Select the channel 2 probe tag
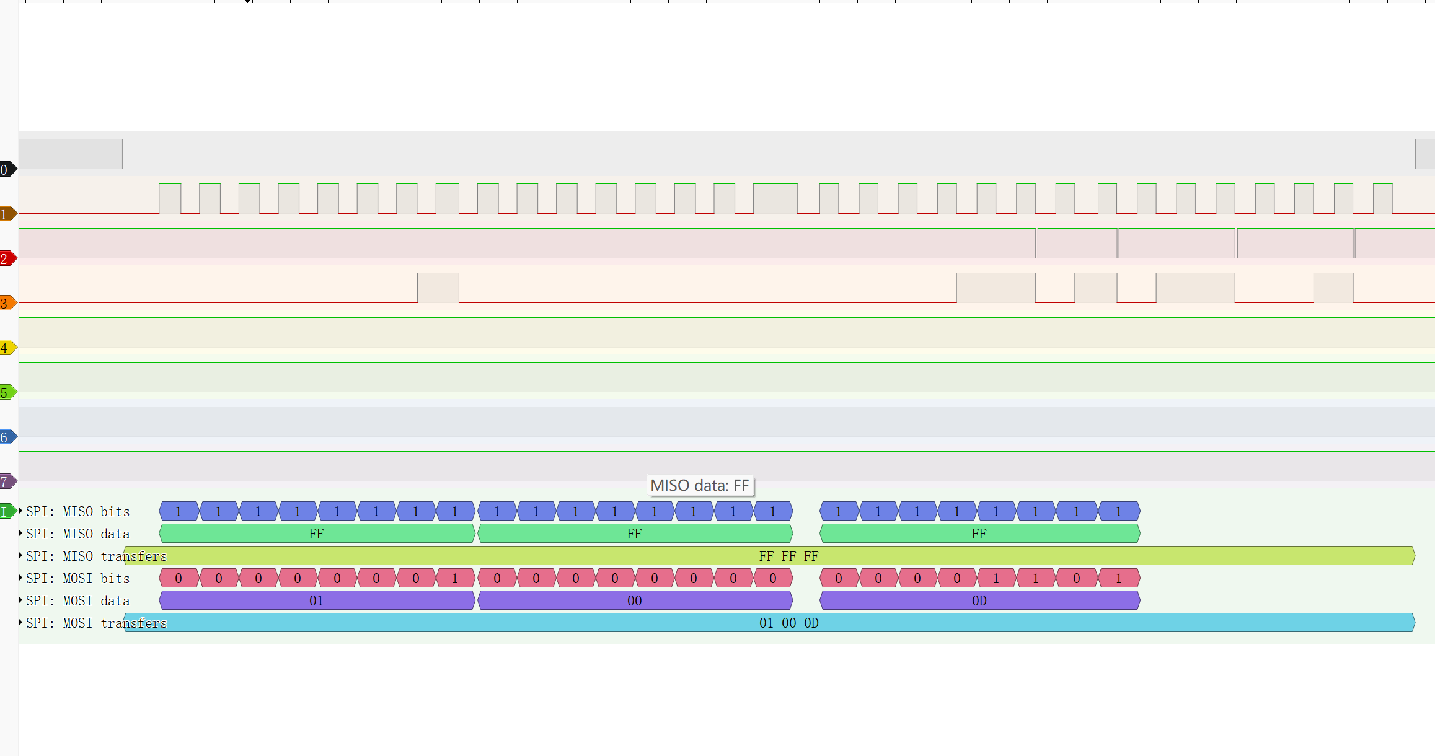 [6, 258]
